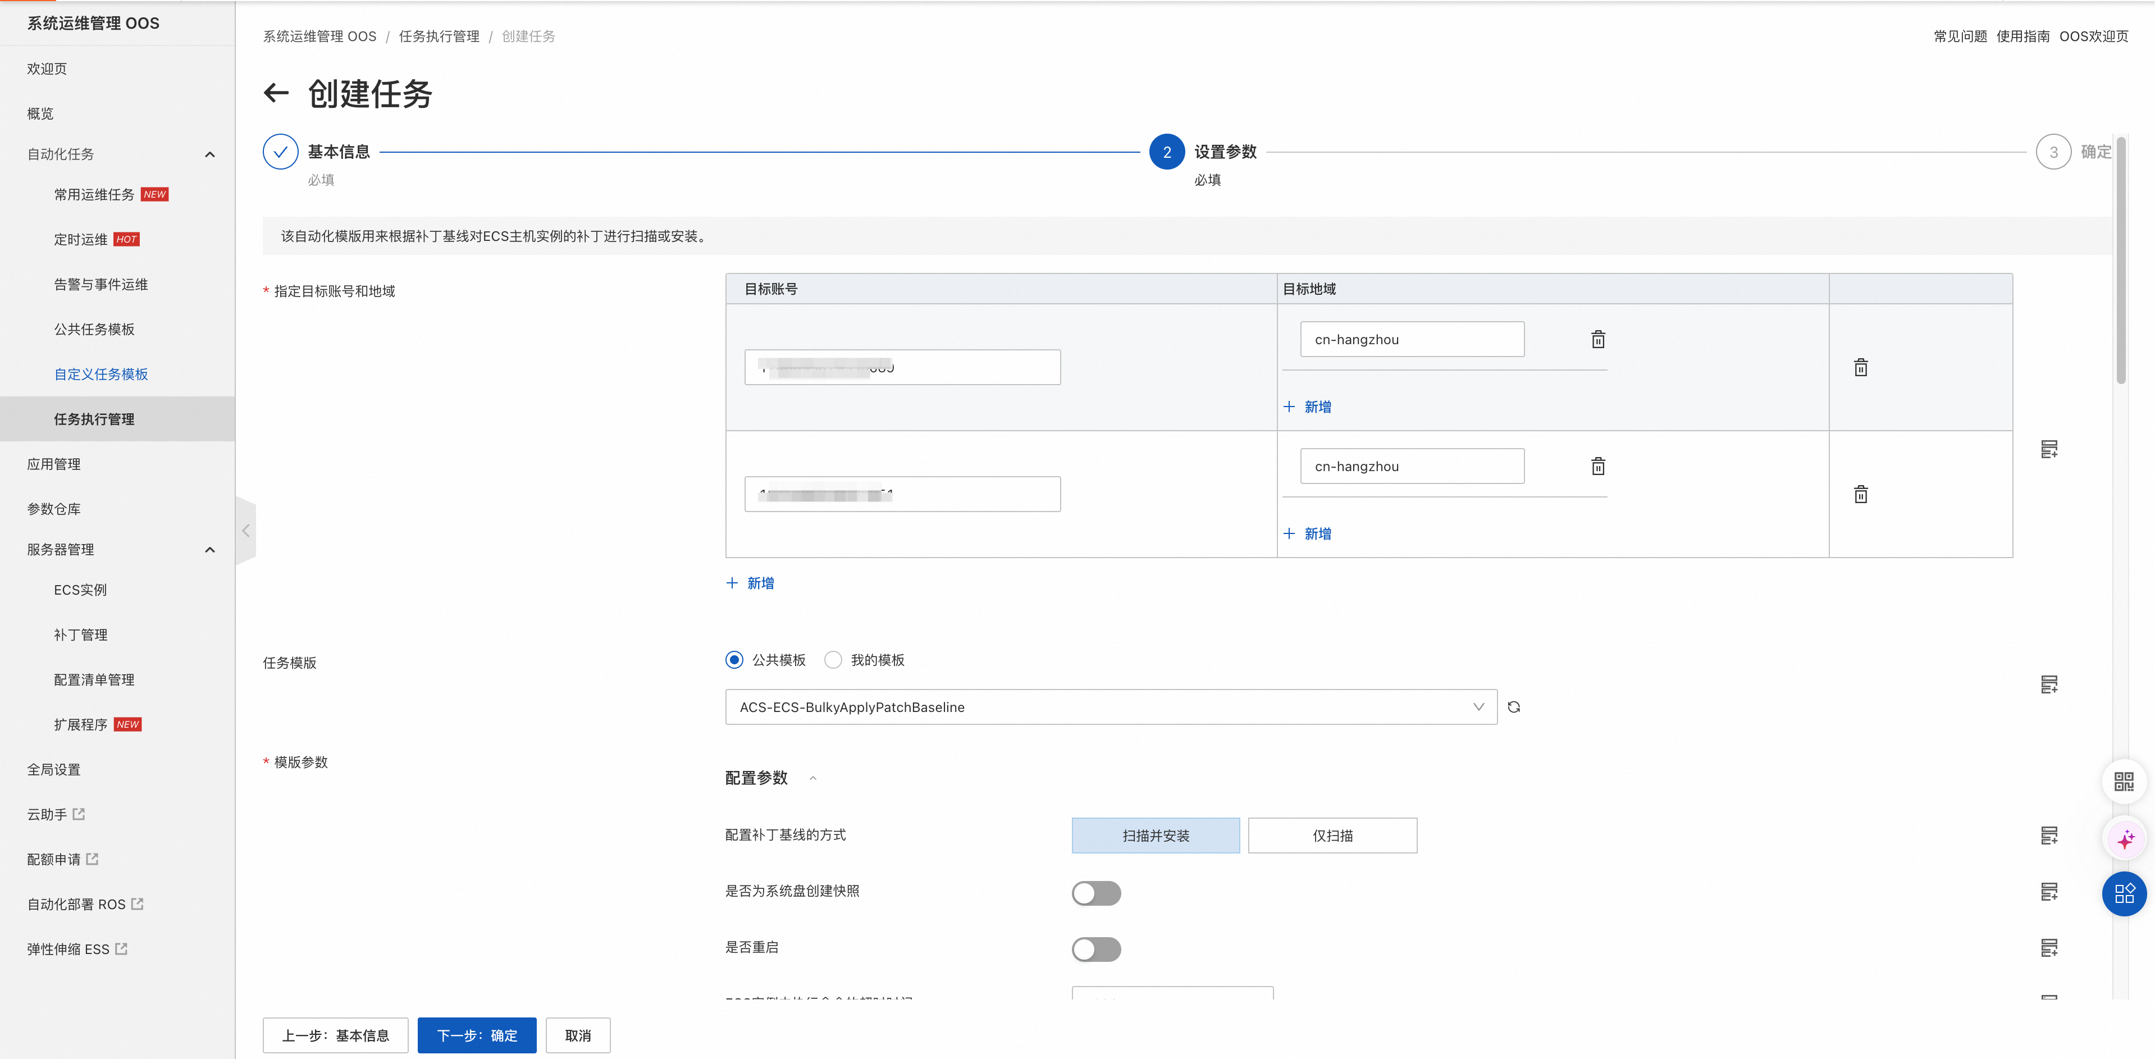This screenshot has width=2155, height=1059.
Task: Open ECS实例 in sidebar
Action: (80, 590)
